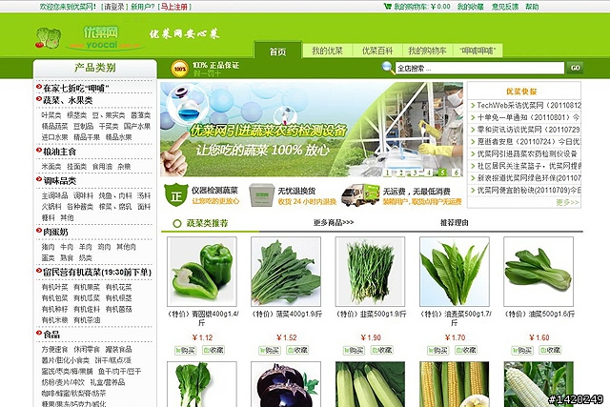The width and height of the screenshot is (610, 407).
Task: Click the yoocai cabbage logo icon
Action: (48, 38)
